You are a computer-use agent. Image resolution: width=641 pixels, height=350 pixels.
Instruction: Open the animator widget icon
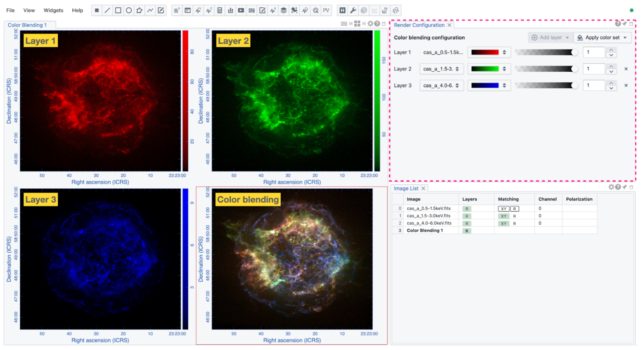pos(241,10)
